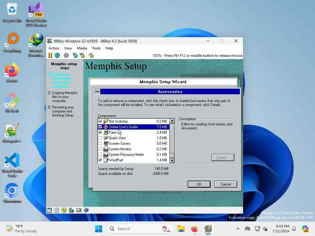Open the Tools menu
Image resolution: width=315 pixels, height=236 pixels.
coord(96,48)
